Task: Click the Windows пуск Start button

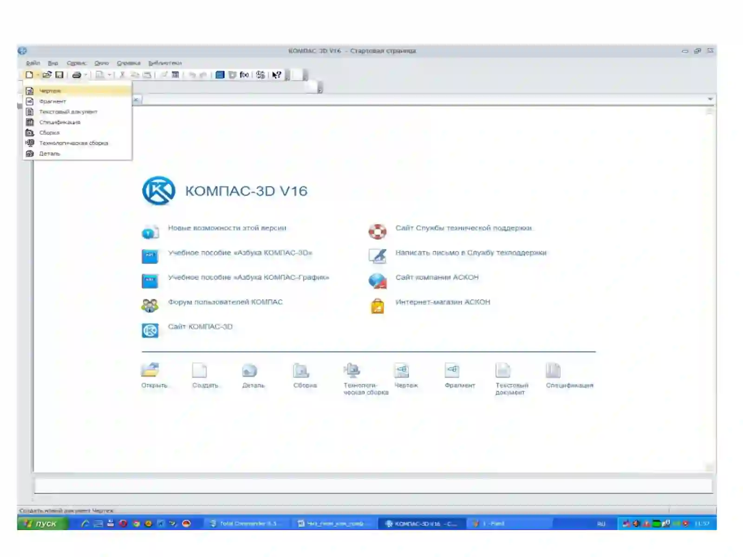Action: (43, 524)
